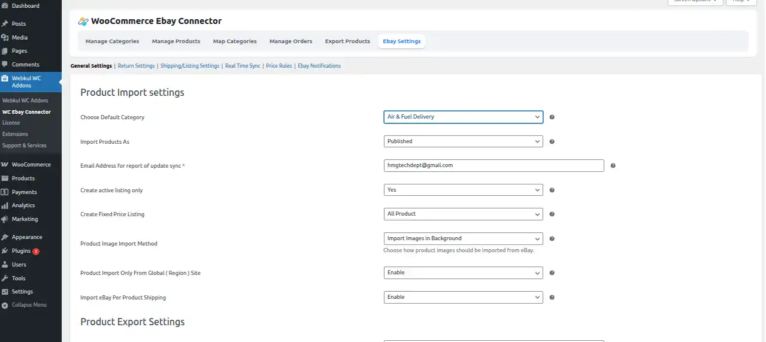The height and width of the screenshot is (342, 766).
Task: Open the Return Settings link
Action: coord(136,66)
